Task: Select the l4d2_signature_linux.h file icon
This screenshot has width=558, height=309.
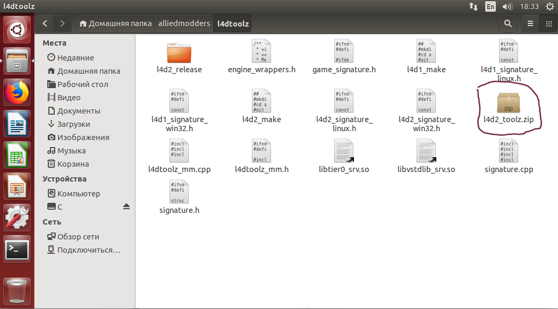Action: (344, 101)
